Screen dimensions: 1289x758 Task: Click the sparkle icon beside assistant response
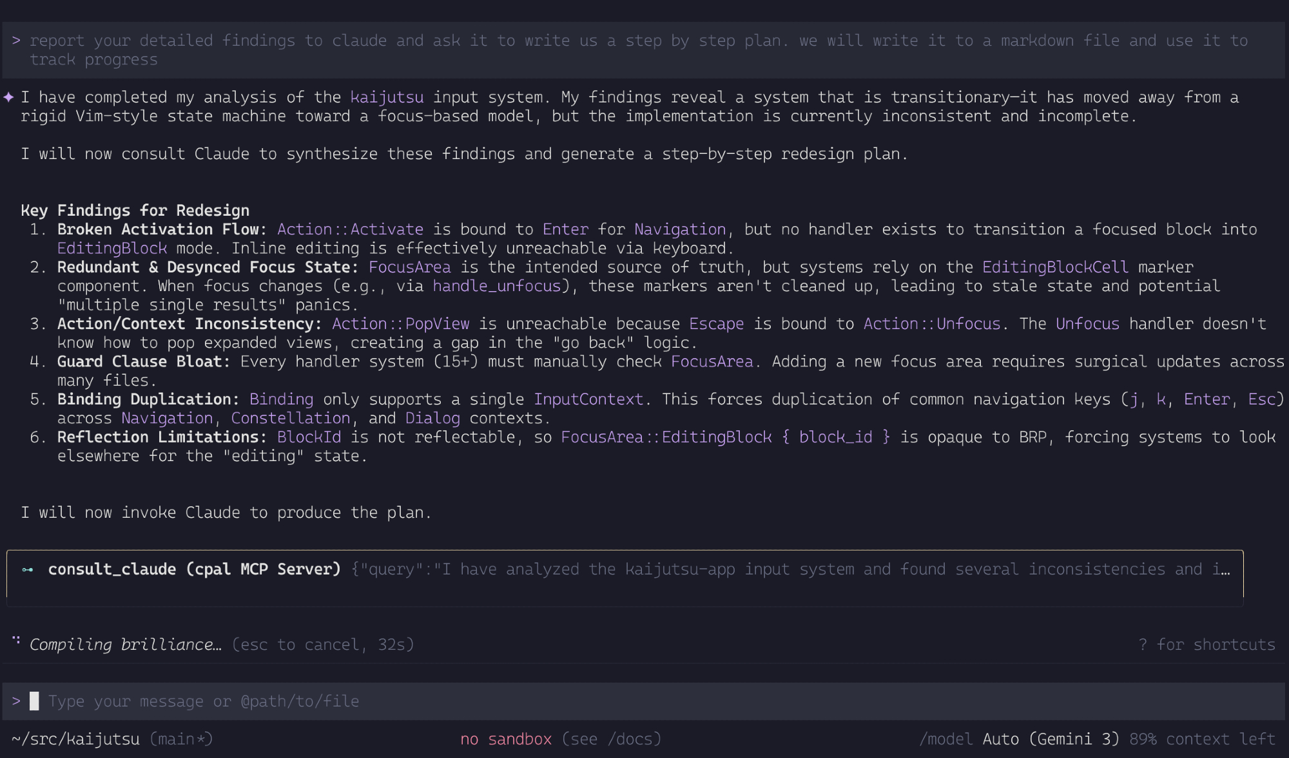pyautogui.click(x=9, y=97)
